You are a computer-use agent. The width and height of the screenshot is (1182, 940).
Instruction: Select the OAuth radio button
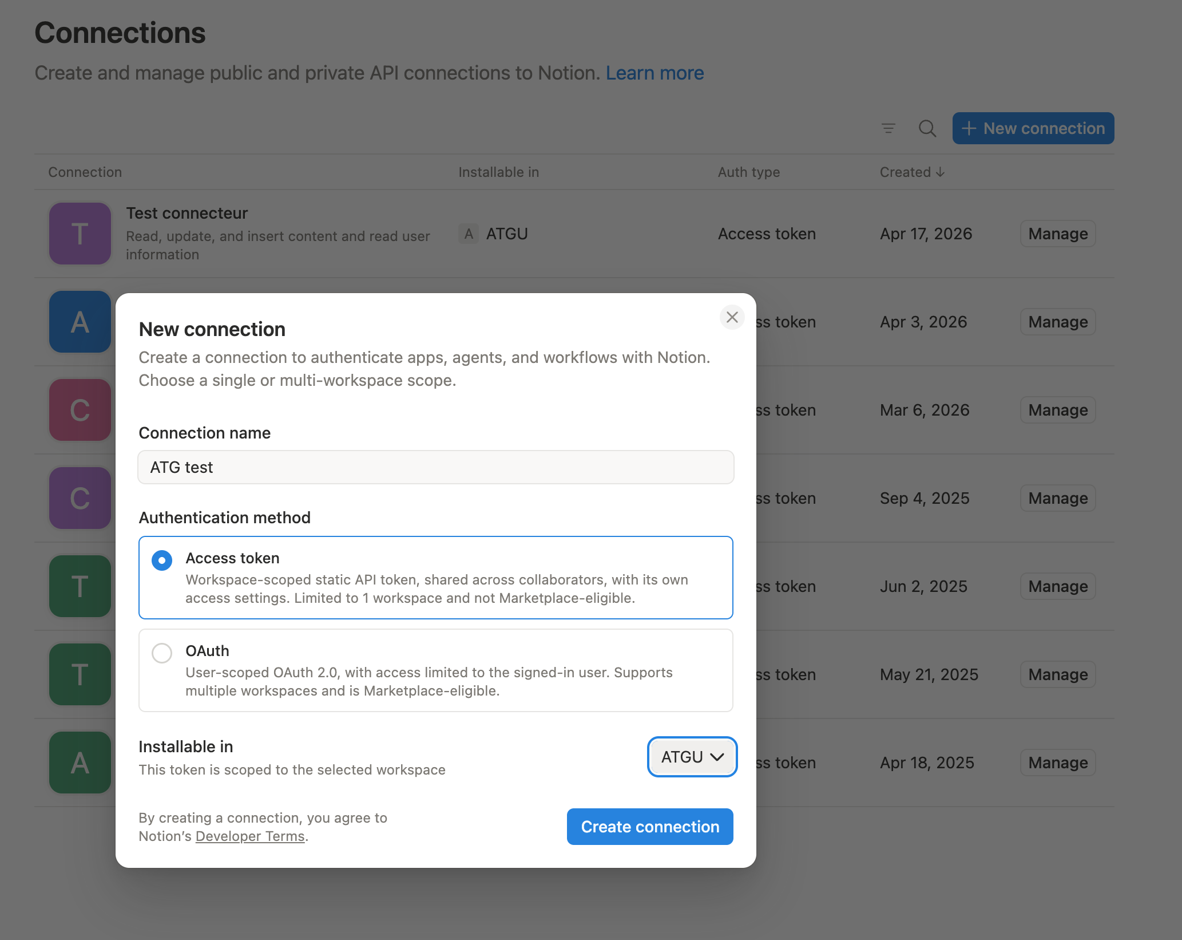(162, 653)
